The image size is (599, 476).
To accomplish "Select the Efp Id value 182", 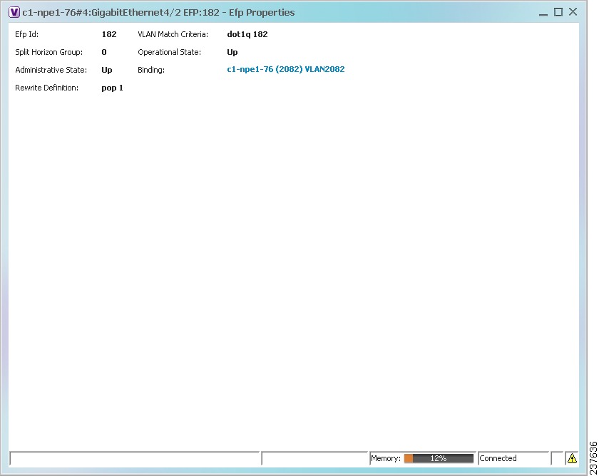I will pyautogui.click(x=109, y=34).
